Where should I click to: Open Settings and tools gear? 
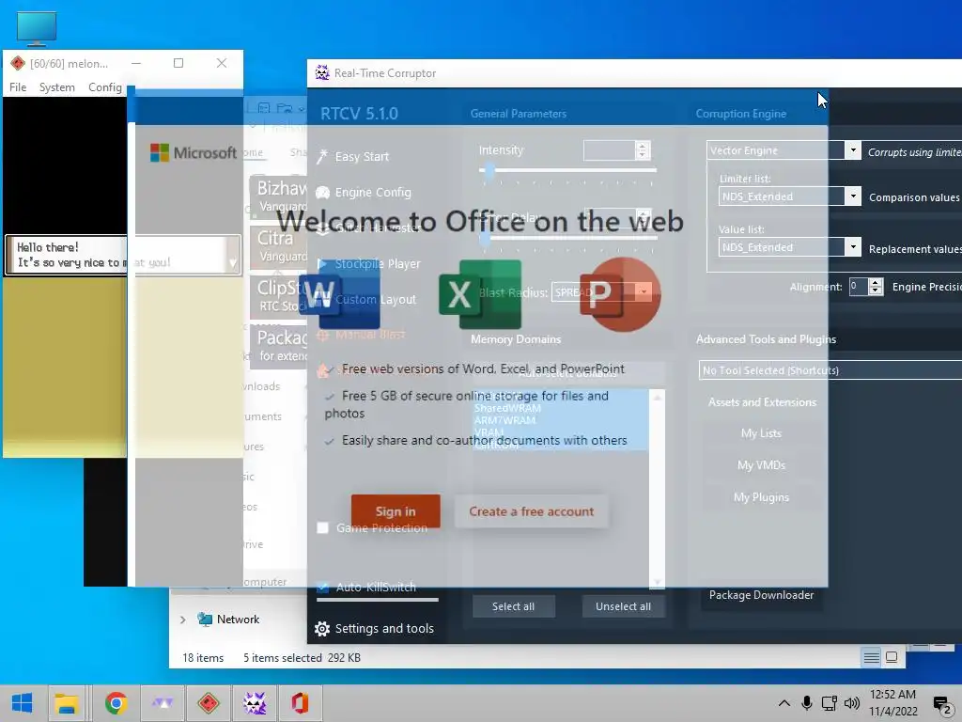coord(322,629)
